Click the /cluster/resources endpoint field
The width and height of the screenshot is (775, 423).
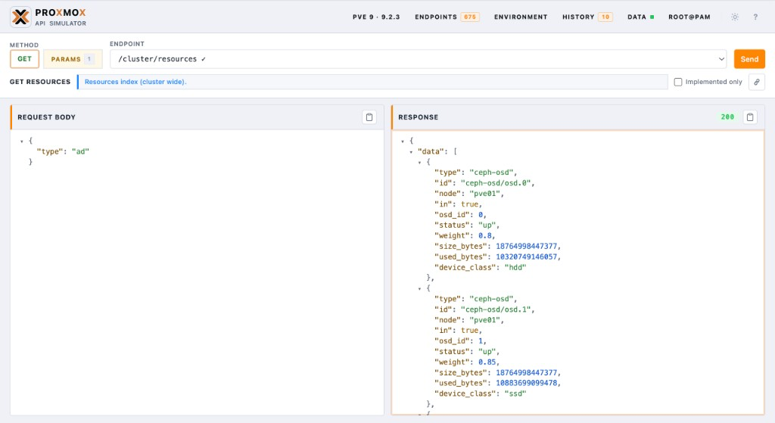(418, 59)
